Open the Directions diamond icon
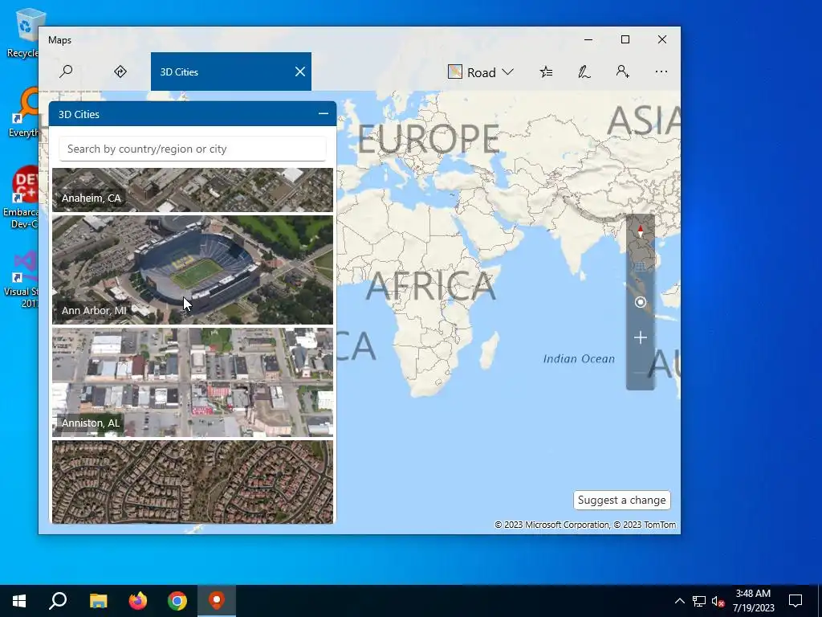 (120, 72)
